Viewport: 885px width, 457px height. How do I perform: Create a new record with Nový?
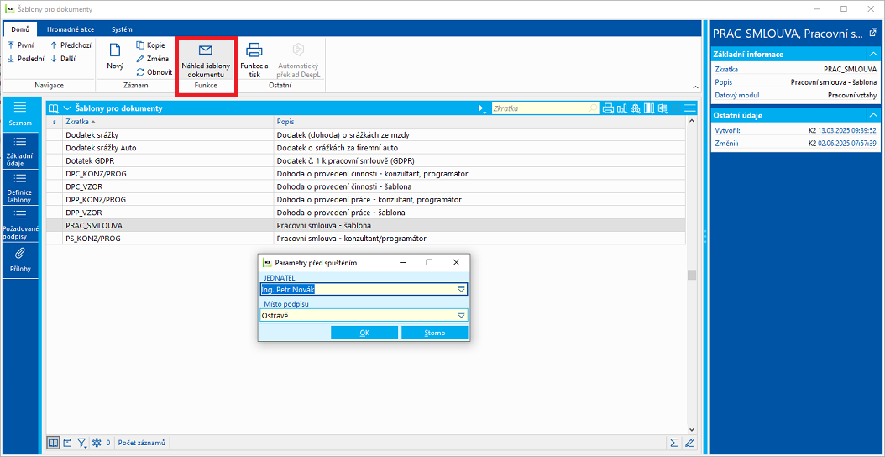coord(115,56)
